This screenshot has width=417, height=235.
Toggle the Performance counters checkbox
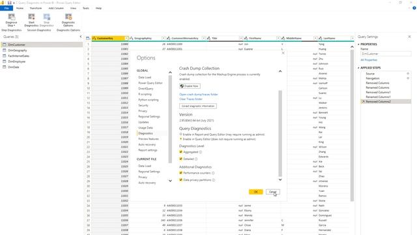(x=181, y=173)
